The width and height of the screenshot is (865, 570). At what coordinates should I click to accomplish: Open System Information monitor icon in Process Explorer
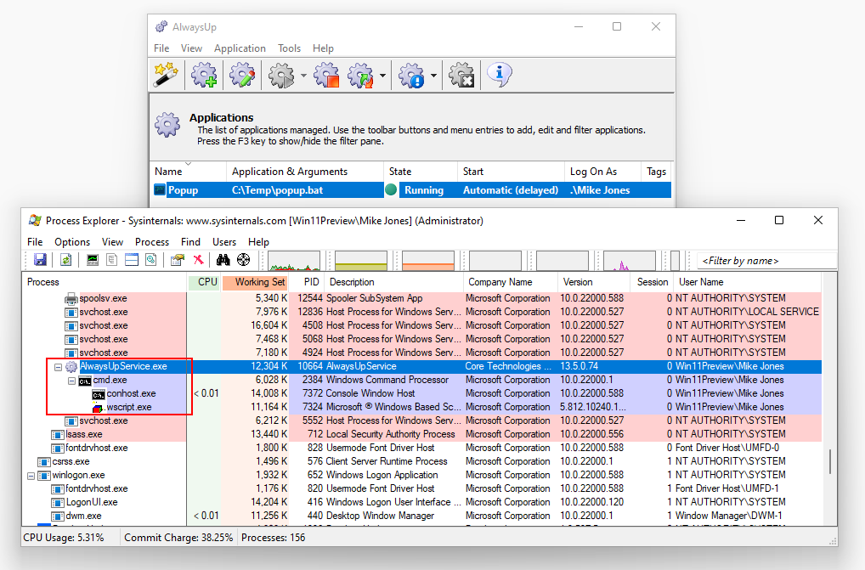(x=92, y=260)
